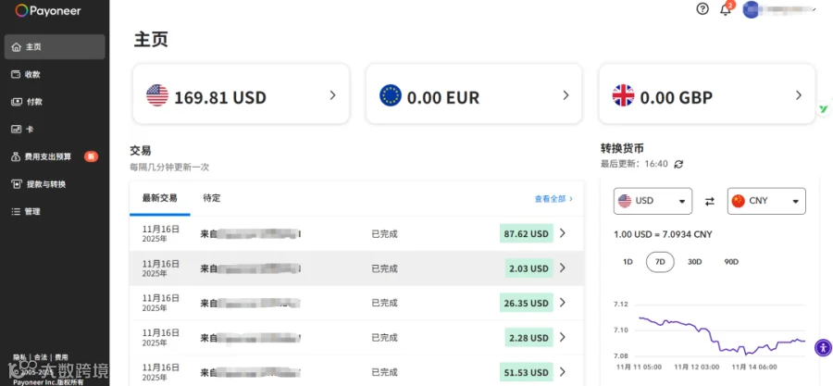Image resolution: width=833 pixels, height=386 pixels.
Task: Open help via the question mark icon
Action: [702, 9]
